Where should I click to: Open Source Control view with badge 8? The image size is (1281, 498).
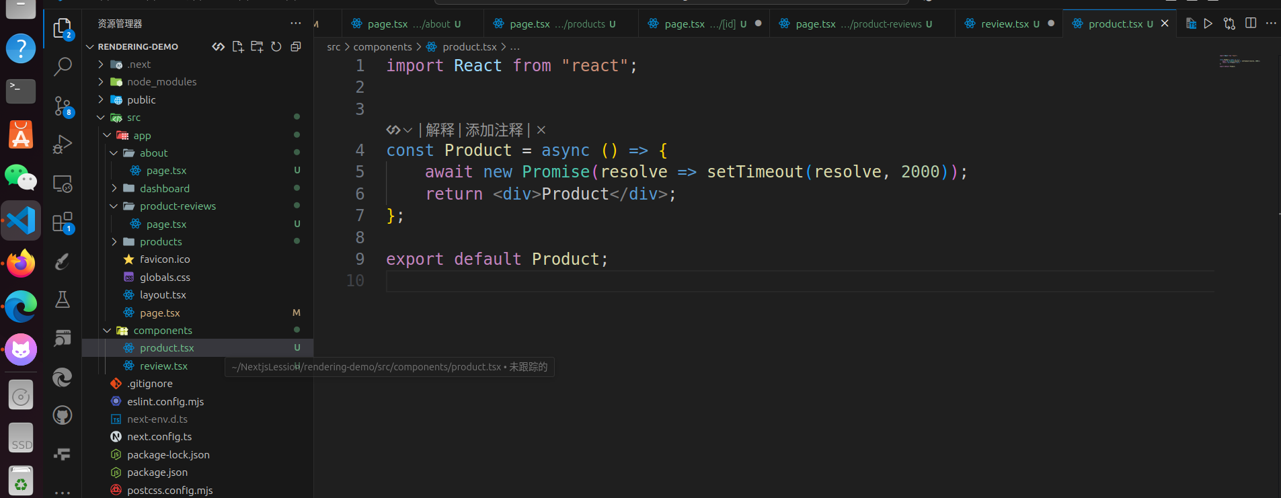click(63, 106)
